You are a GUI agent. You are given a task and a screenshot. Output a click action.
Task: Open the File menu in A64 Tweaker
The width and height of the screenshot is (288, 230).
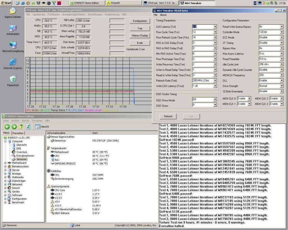pyautogui.click(x=156, y=15)
